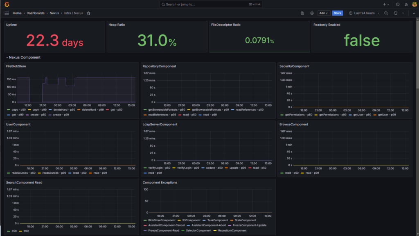Click TaskComponent legend color swatch
This screenshot has height=236, width=419.
204,220
